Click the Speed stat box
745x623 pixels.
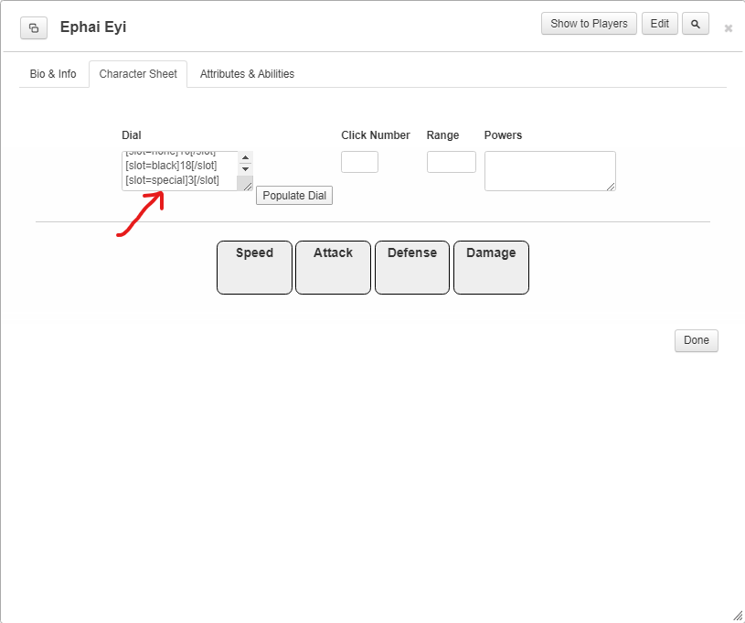tap(254, 267)
